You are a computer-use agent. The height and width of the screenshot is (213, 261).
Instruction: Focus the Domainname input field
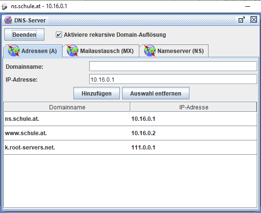point(173,66)
